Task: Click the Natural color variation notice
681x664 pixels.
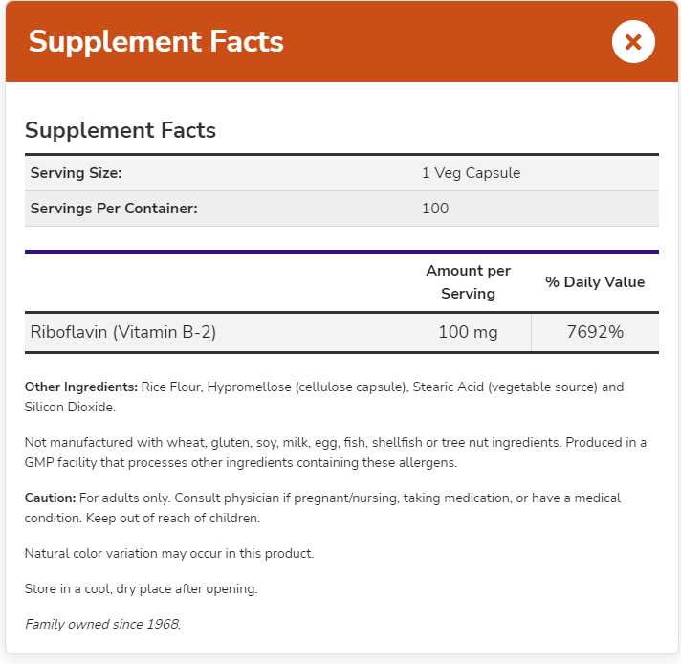Action: pyautogui.click(x=169, y=553)
